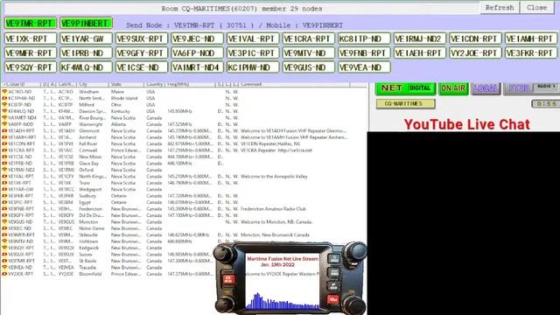This screenshot has width=560, height=315.
Task: Click the KC8ITP-ND node button
Action: (364, 38)
